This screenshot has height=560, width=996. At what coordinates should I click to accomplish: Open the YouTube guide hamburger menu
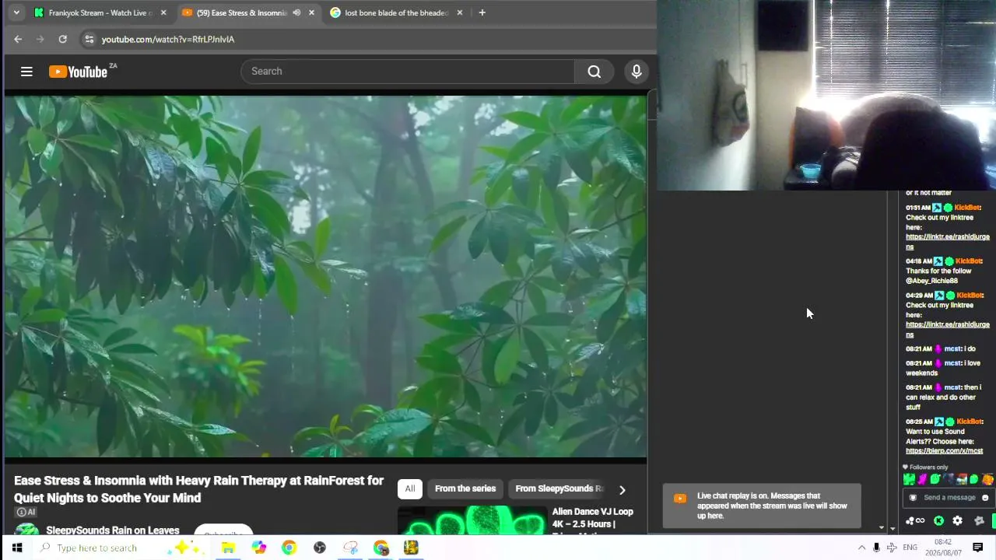pyautogui.click(x=26, y=72)
